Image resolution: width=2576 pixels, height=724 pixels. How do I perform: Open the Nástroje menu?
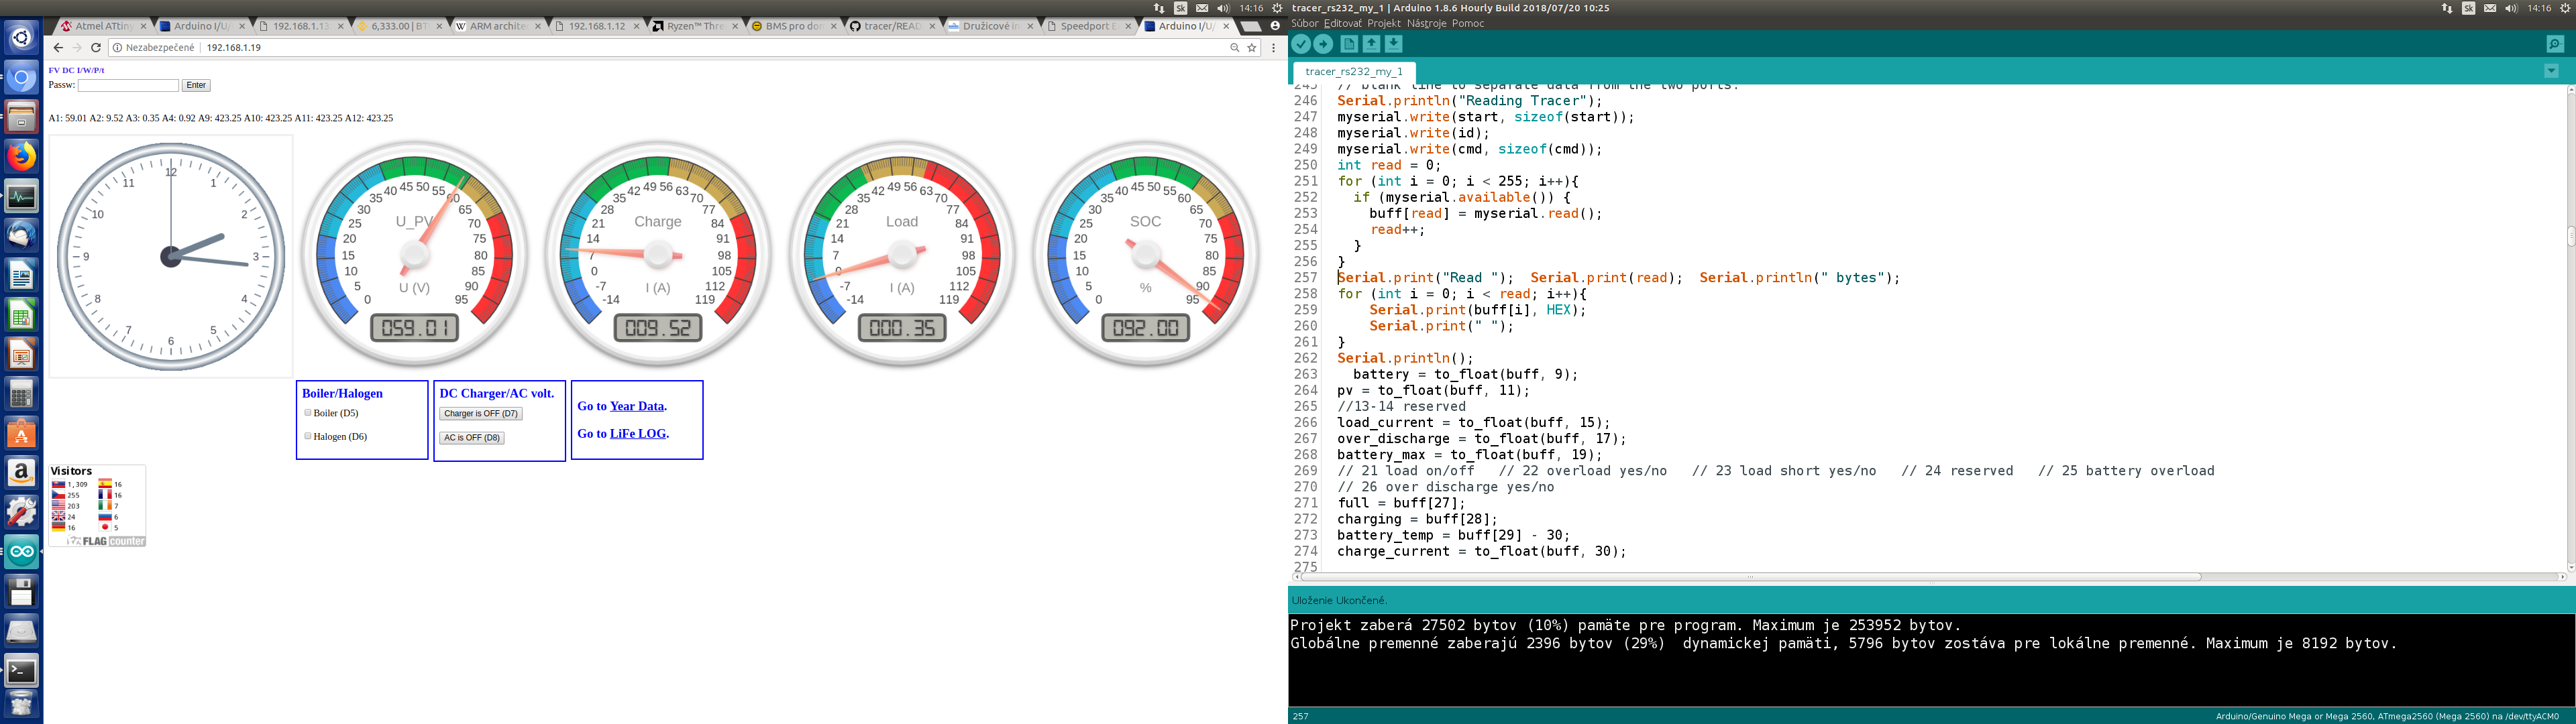[1426, 23]
